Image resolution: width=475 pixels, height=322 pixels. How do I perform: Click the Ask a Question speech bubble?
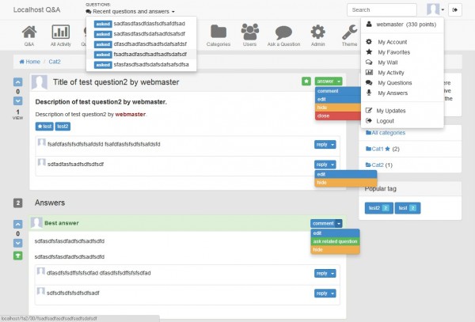[x=283, y=35]
